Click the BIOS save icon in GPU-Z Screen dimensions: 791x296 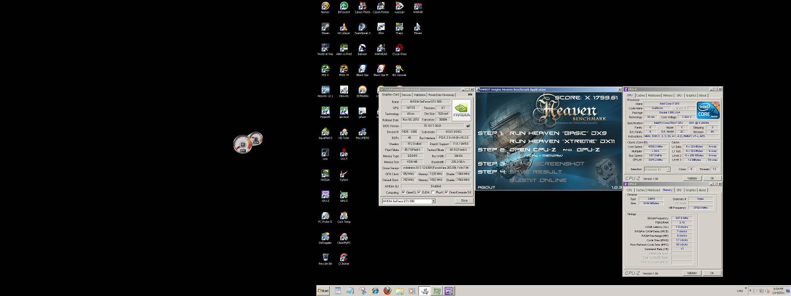(468, 126)
